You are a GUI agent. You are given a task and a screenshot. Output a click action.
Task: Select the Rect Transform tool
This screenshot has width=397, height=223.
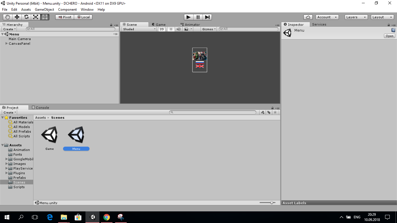(45, 17)
